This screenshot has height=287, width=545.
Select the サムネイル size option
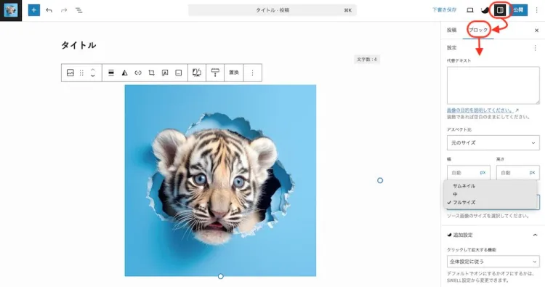[464, 186]
